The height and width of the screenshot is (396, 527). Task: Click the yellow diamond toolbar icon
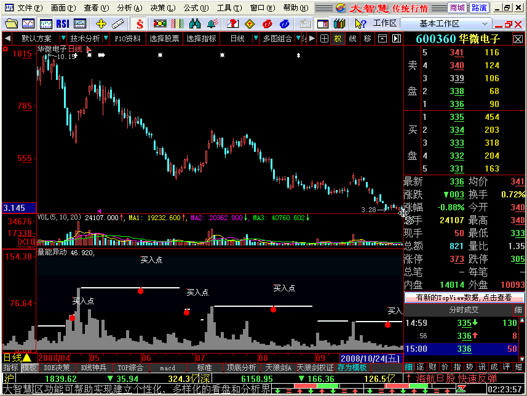[x=250, y=24]
